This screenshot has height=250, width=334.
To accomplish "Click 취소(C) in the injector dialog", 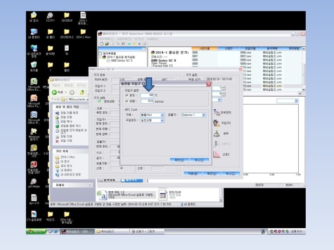I will (x=199, y=160).
